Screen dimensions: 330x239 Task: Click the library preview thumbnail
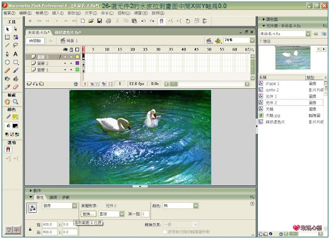point(293,58)
